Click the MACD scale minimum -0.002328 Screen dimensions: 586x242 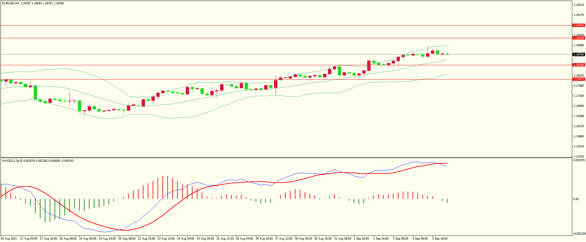click(579, 234)
